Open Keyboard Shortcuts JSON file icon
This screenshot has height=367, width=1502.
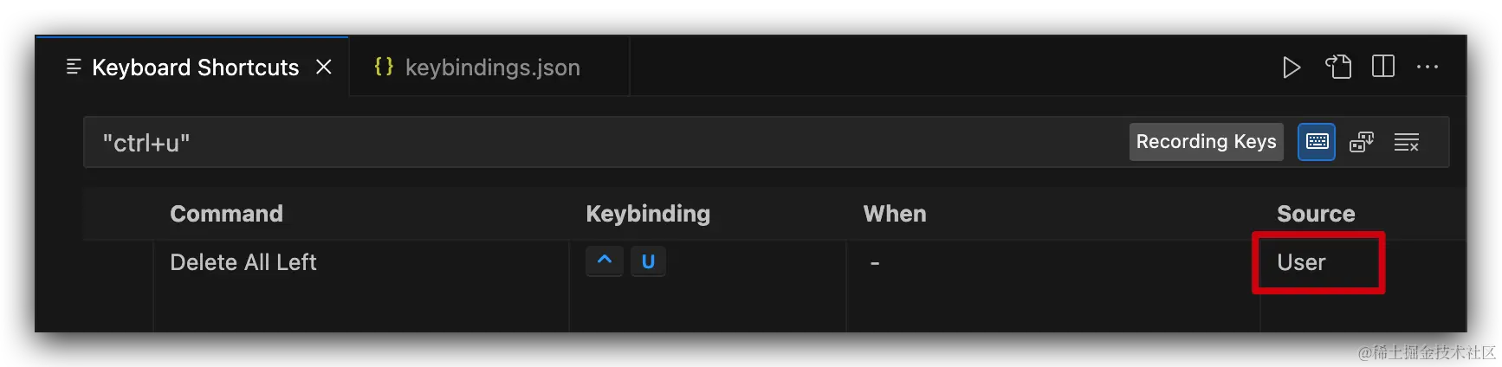(1337, 68)
